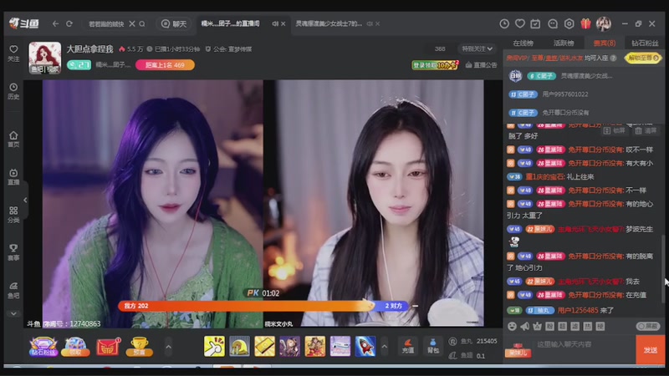Open the streamer's avatar

coord(45,58)
